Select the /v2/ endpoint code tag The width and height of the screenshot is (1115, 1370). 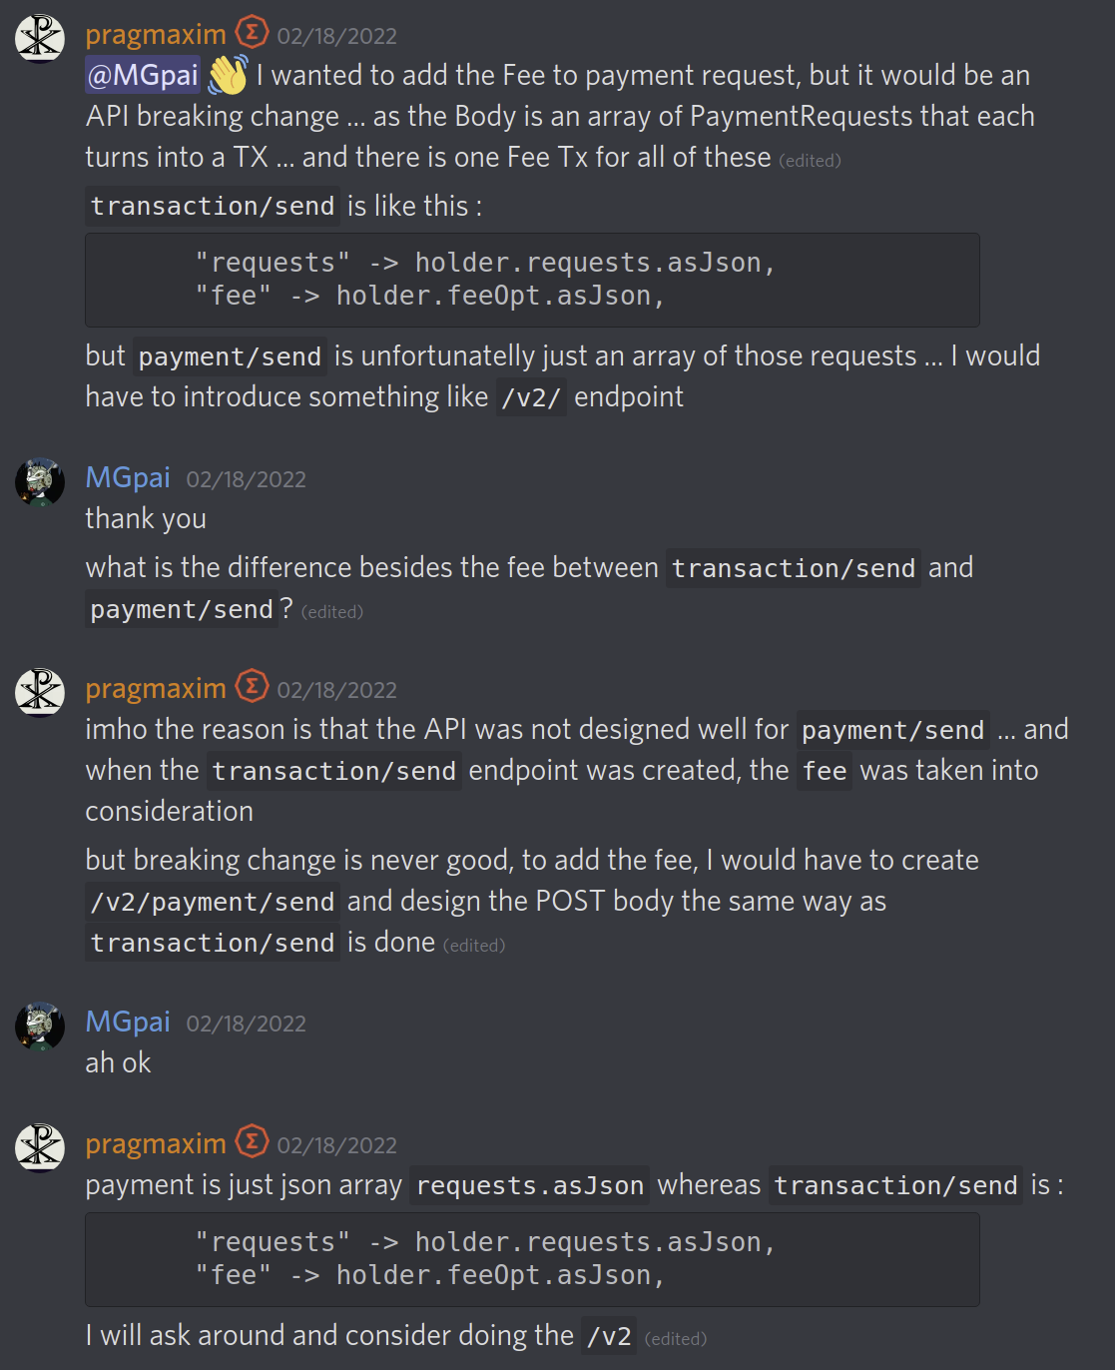532,396
